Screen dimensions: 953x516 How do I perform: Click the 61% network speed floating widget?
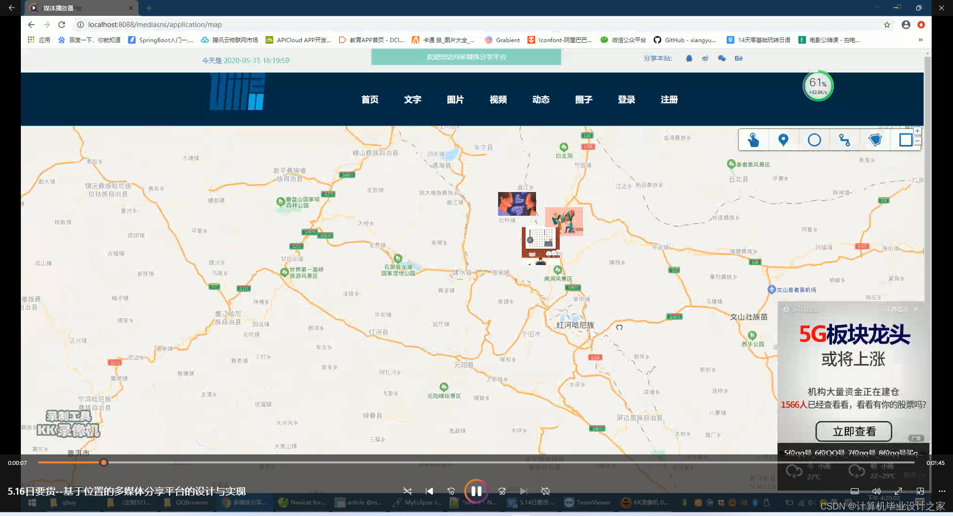pos(818,86)
